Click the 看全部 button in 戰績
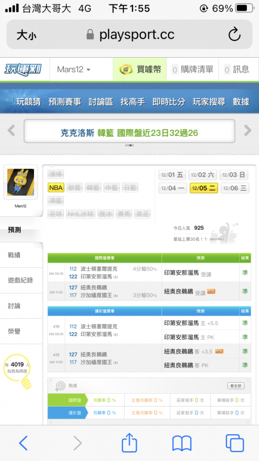The height and width of the screenshot is (461, 259). tap(236, 385)
